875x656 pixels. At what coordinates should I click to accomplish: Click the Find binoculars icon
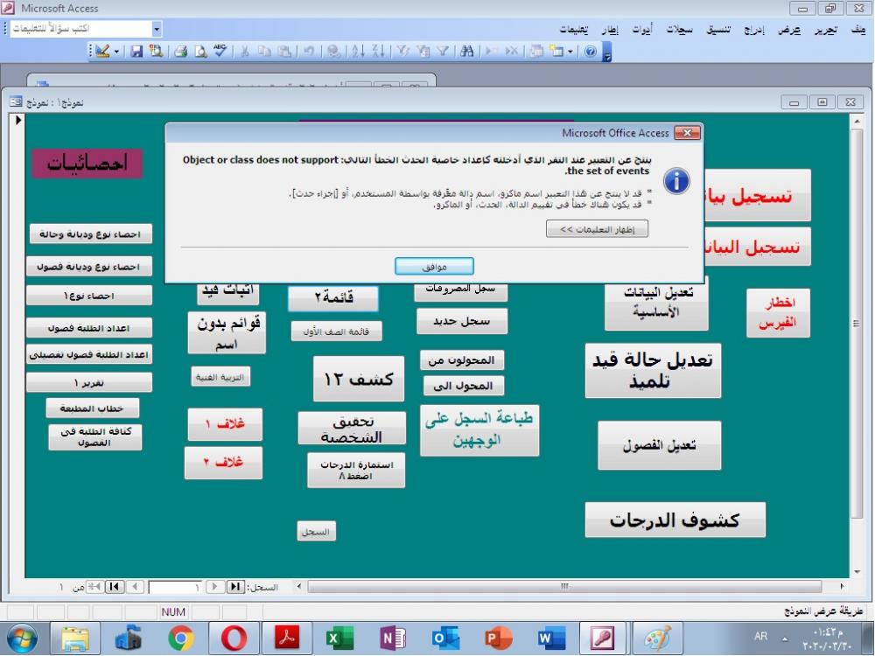click(x=467, y=52)
